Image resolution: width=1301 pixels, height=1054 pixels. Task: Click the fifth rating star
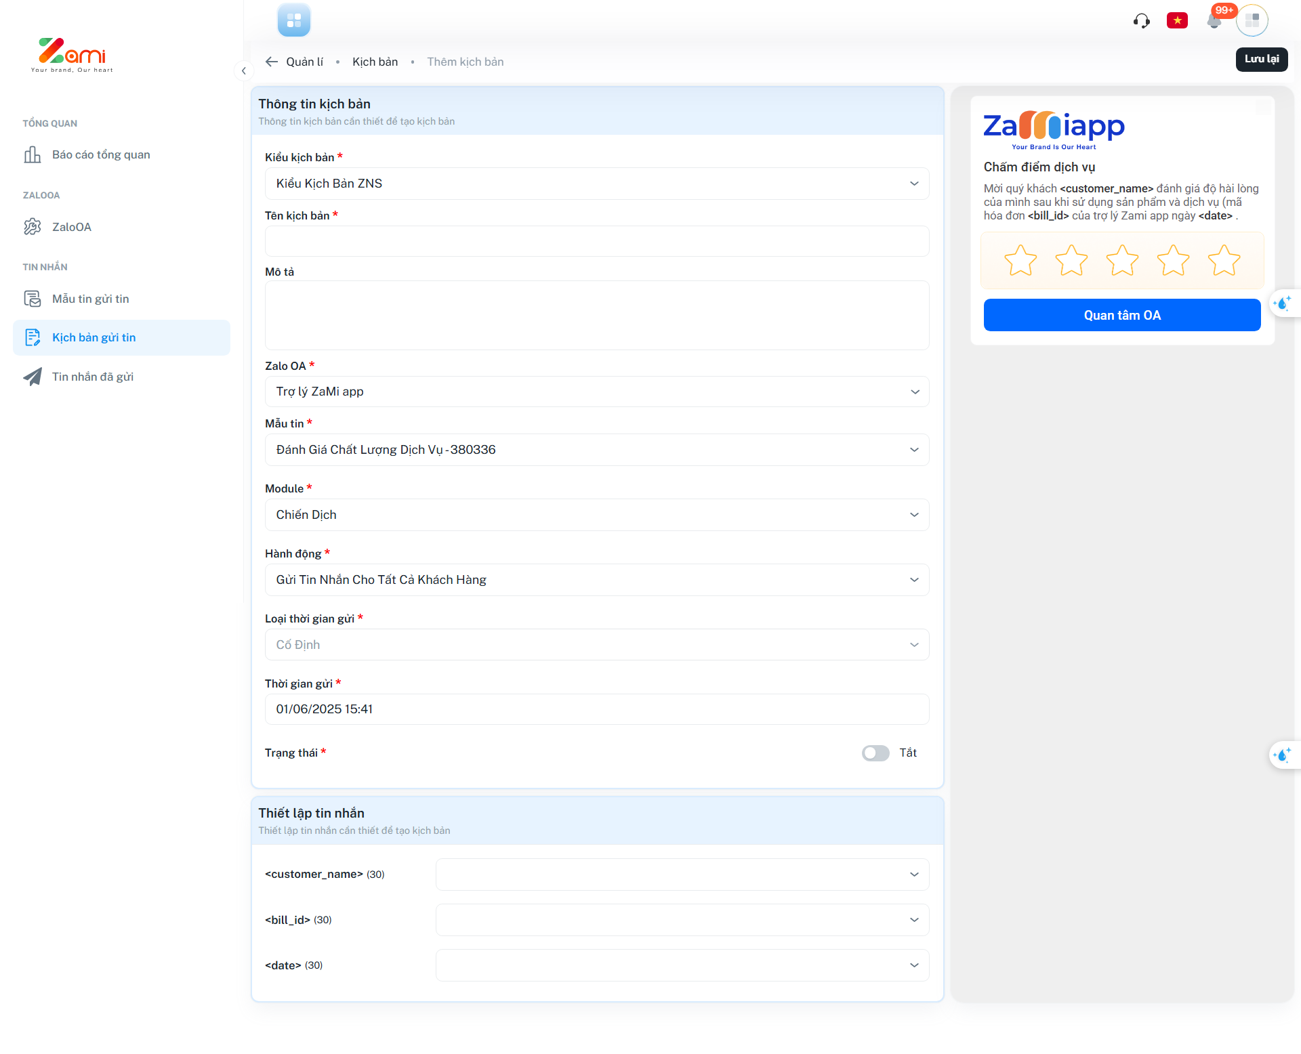[1224, 261]
